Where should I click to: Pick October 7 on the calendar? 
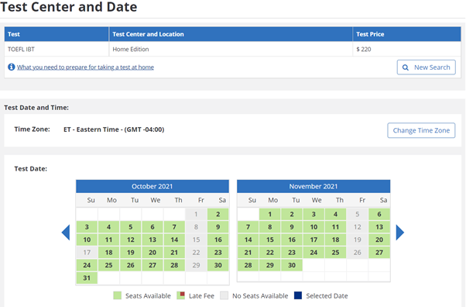(174, 227)
